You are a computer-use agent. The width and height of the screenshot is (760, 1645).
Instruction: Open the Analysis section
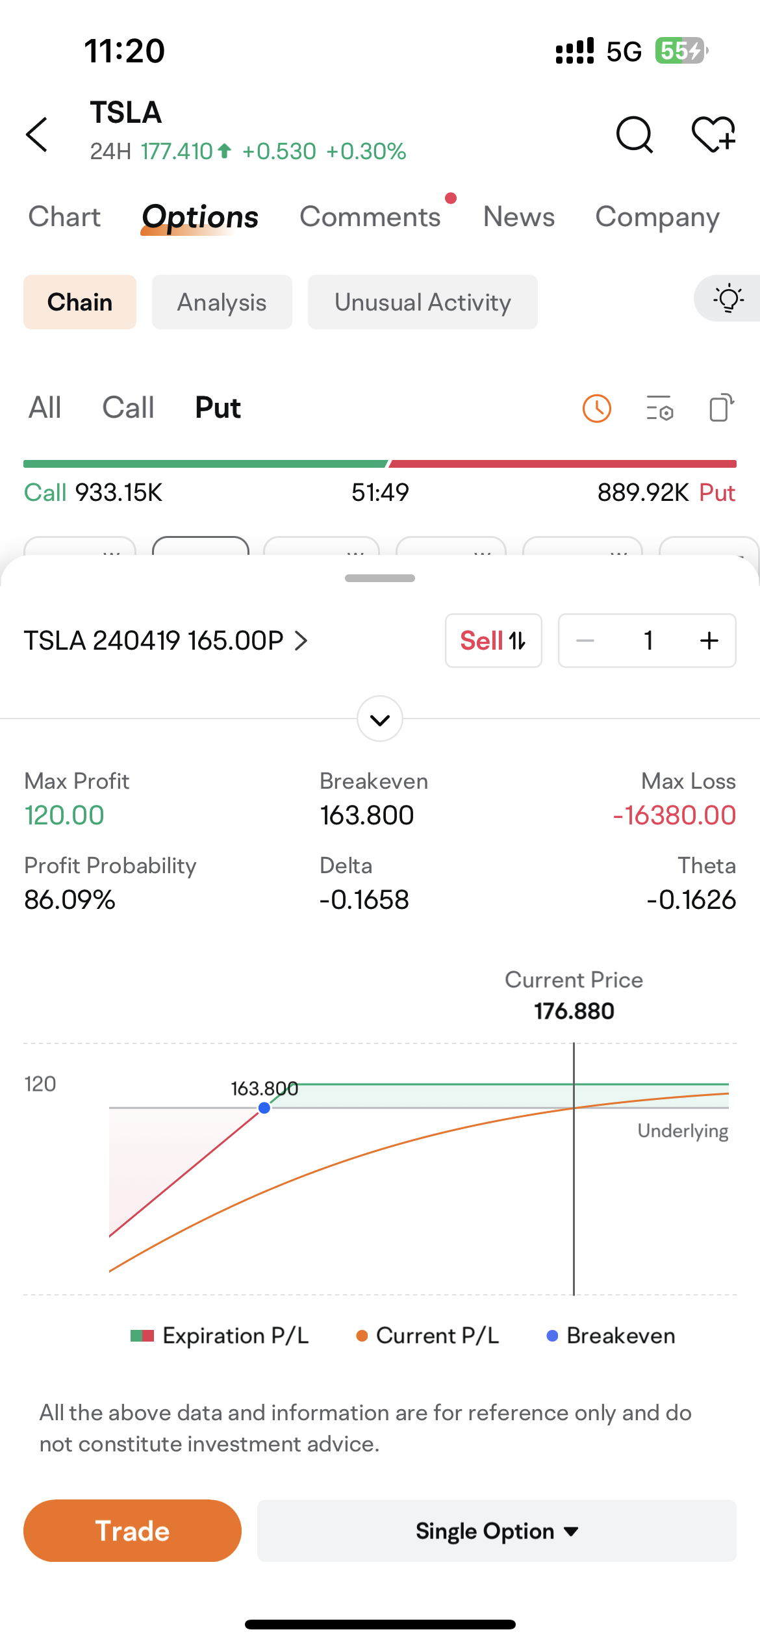click(x=222, y=303)
